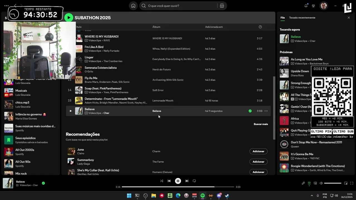Toggle the green queue icon
The image size is (356, 200).
click(x=309, y=183)
